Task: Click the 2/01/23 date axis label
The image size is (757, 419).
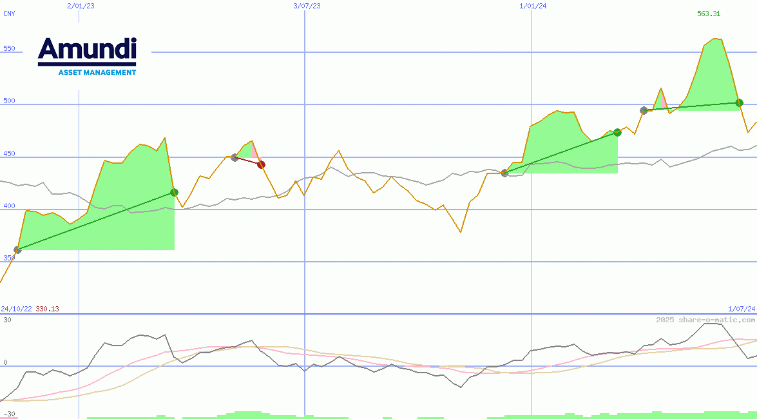Action: [x=81, y=6]
